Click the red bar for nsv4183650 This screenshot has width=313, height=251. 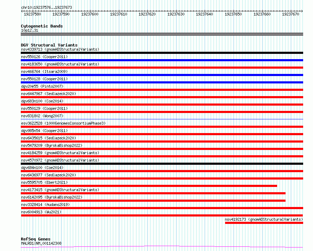tap(162, 68)
